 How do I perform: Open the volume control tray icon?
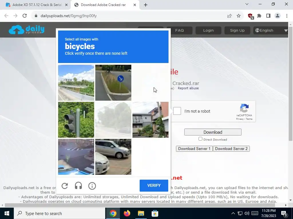[247, 213]
